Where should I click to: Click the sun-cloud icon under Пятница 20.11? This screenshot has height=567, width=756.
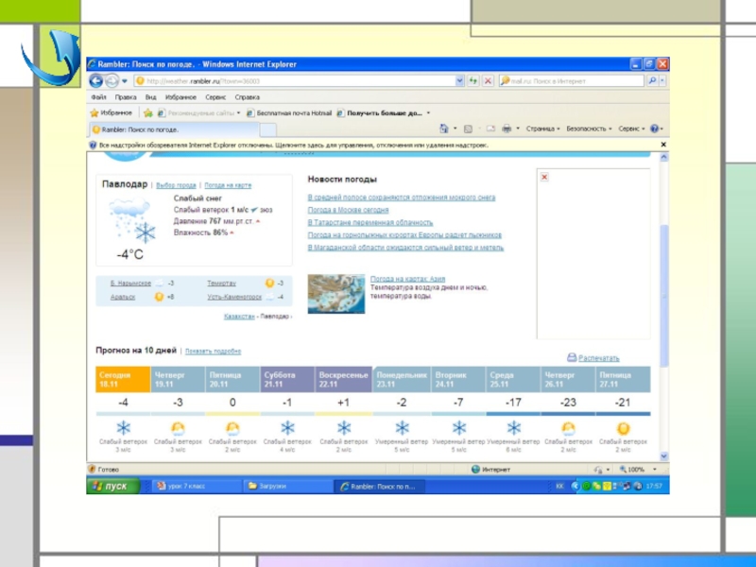click(x=232, y=428)
